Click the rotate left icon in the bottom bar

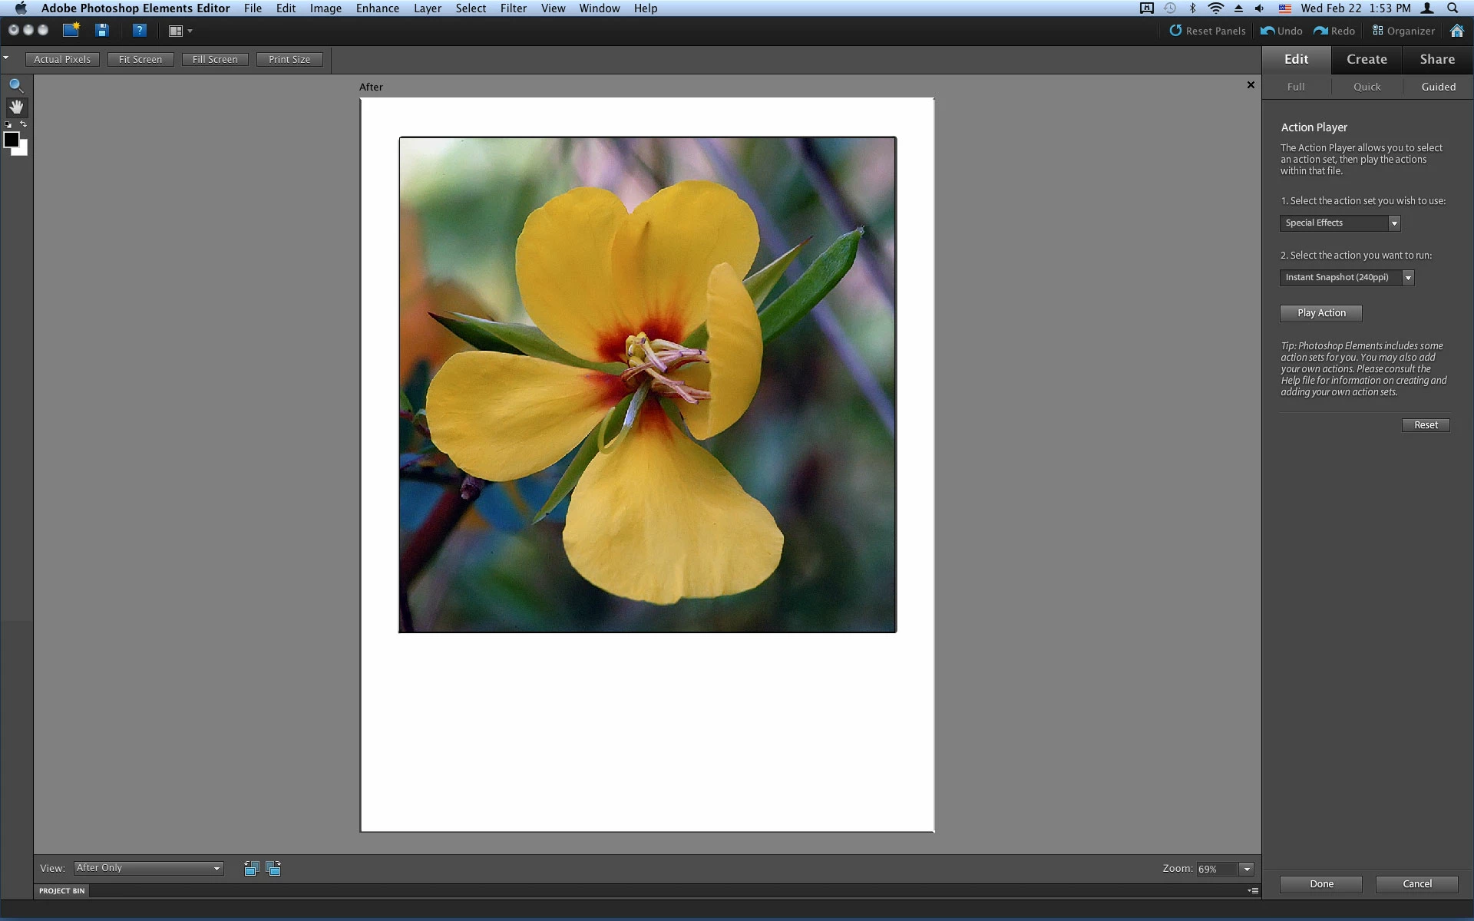[251, 868]
